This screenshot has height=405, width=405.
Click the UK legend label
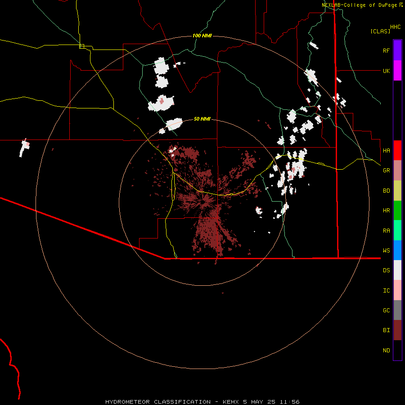pyautogui.click(x=386, y=71)
